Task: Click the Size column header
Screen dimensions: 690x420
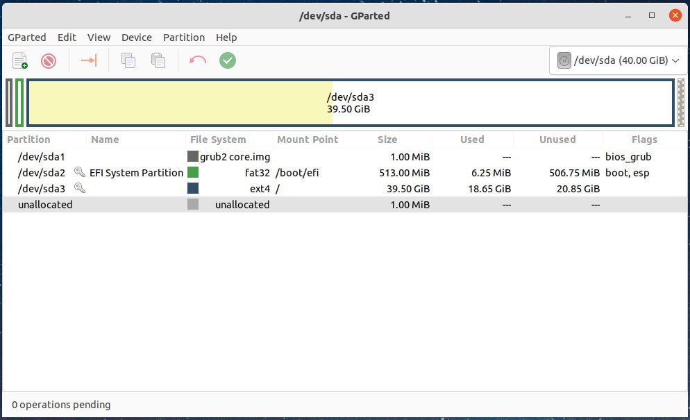Action: click(x=387, y=140)
